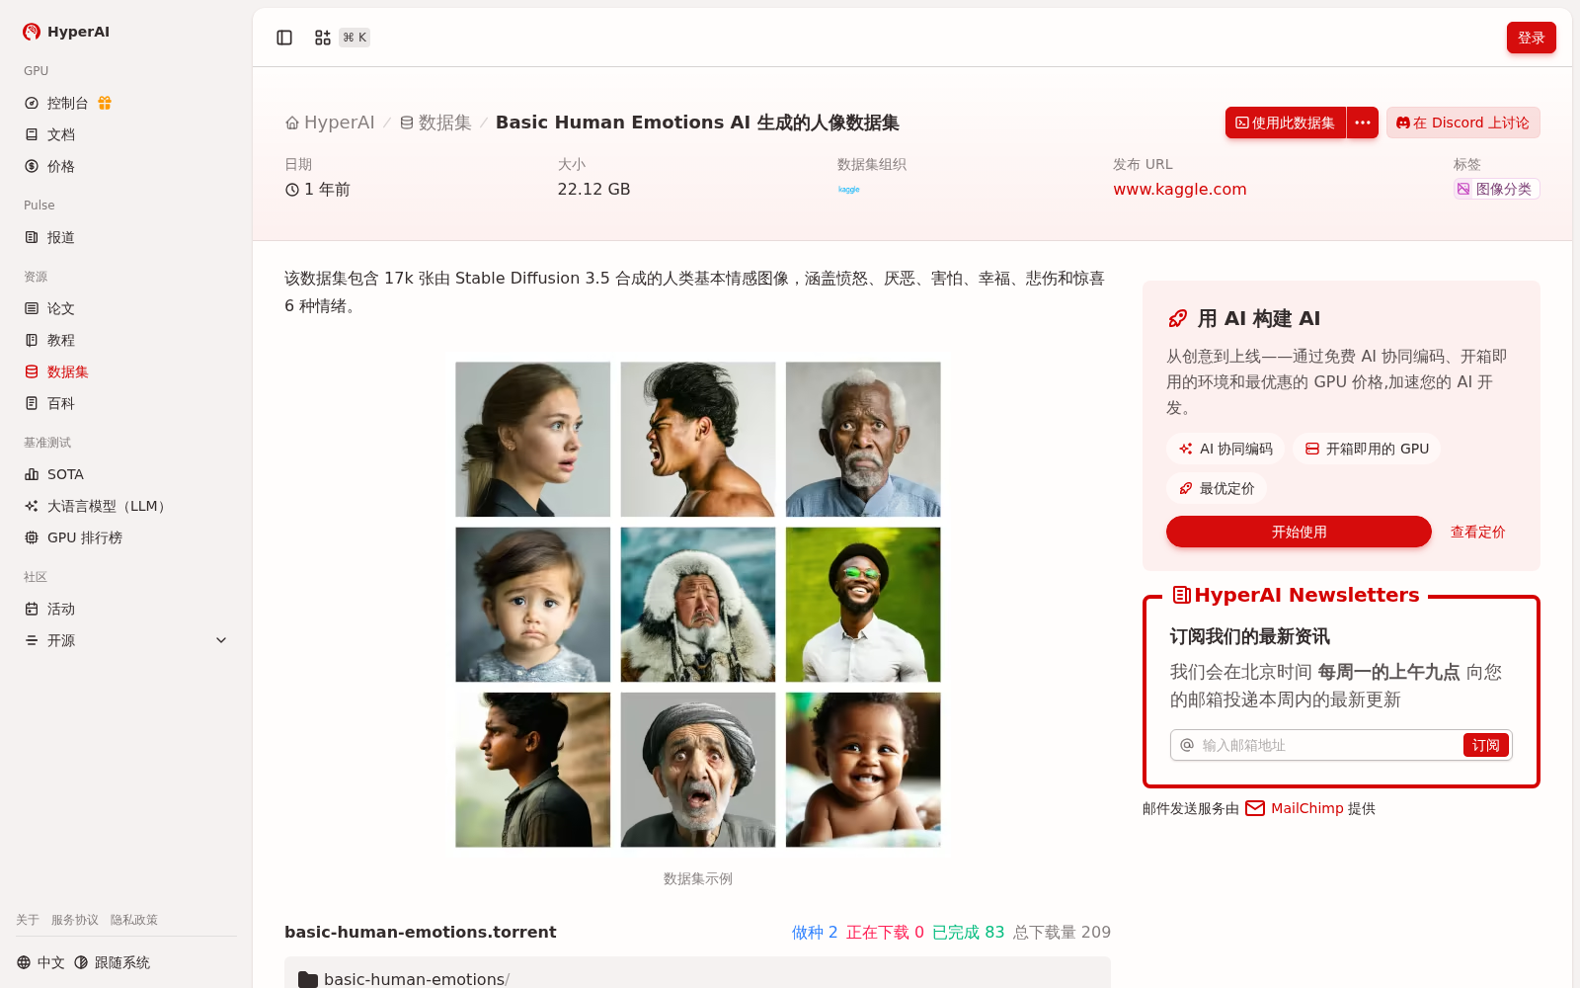Click the 开始使用 button

[x=1299, y=532]
